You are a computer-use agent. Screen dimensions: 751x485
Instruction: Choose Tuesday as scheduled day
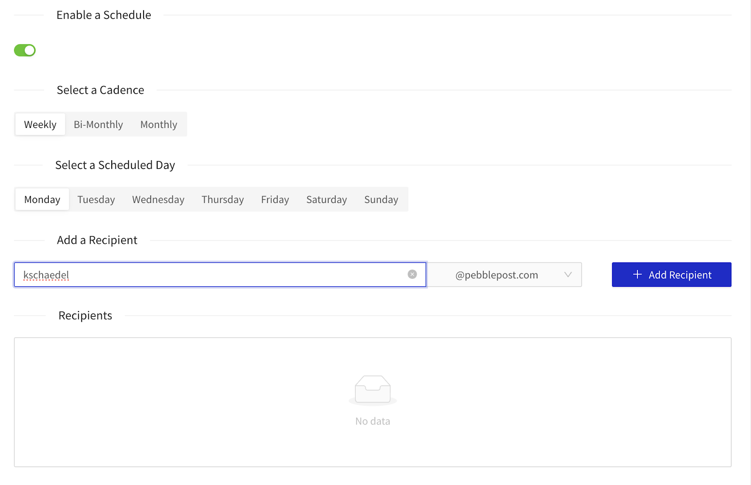(96, 200)
